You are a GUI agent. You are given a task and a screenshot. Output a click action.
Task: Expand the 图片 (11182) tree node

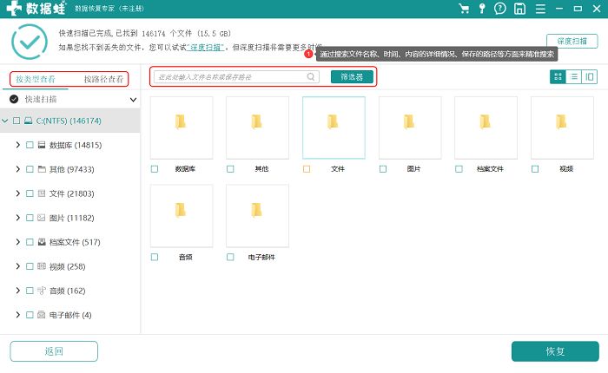[18, 218]
